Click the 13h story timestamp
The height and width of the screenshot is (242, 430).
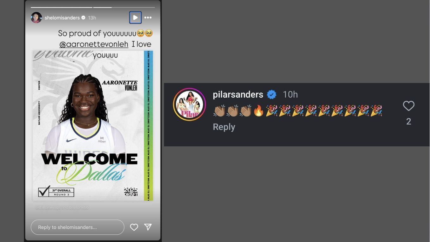tap(92, 18)
